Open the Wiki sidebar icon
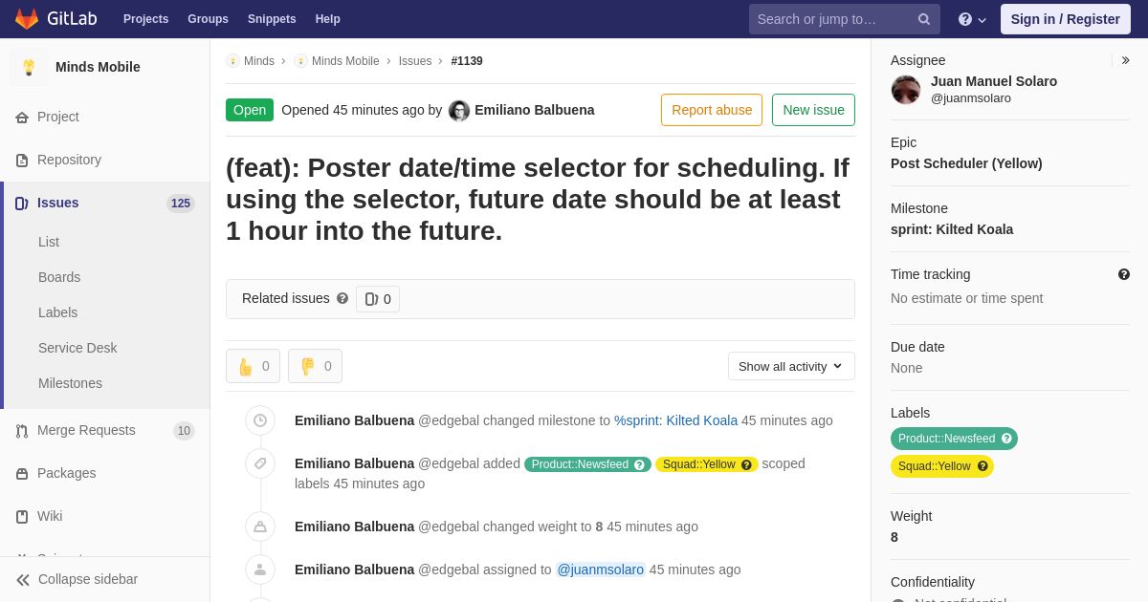This screenshot has width=1148, height=602. [22, 516]
